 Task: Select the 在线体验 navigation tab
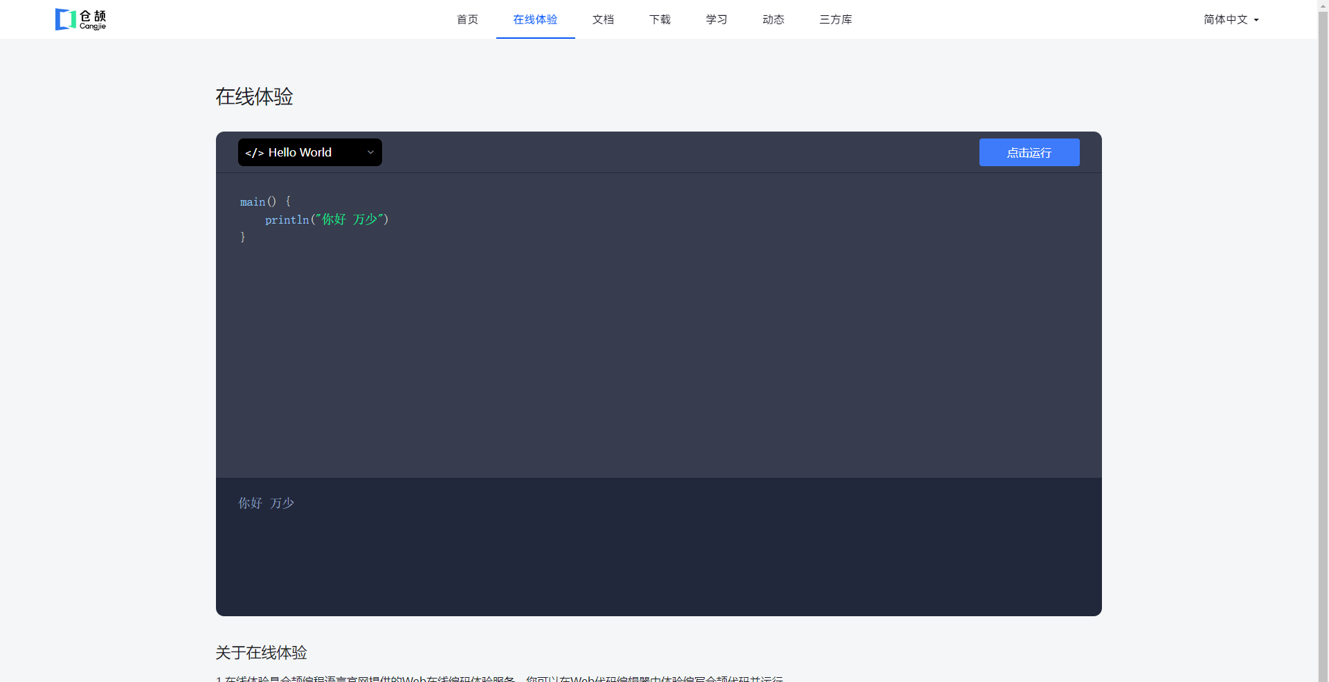pos(535,19)
